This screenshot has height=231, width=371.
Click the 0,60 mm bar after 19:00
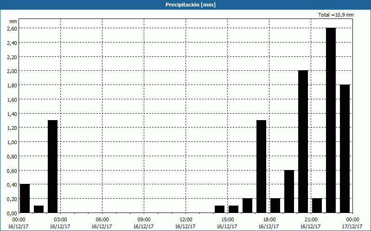[x=289, y=191]
